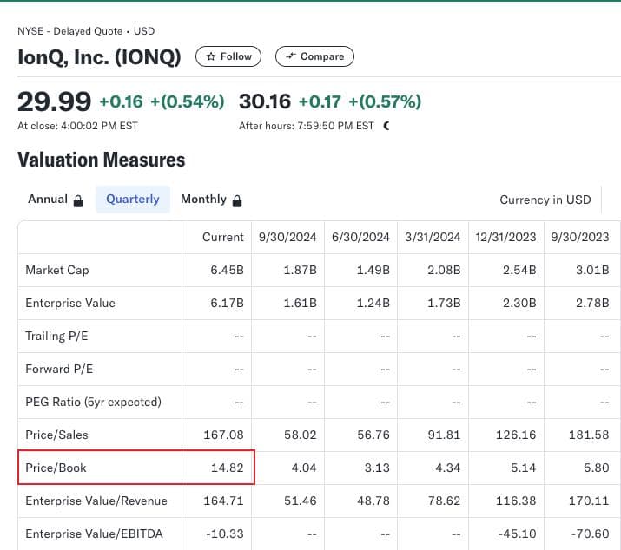Click the Currency in USD label
The height and width of the screenshot is (550, 621).
tap(545, 200)
